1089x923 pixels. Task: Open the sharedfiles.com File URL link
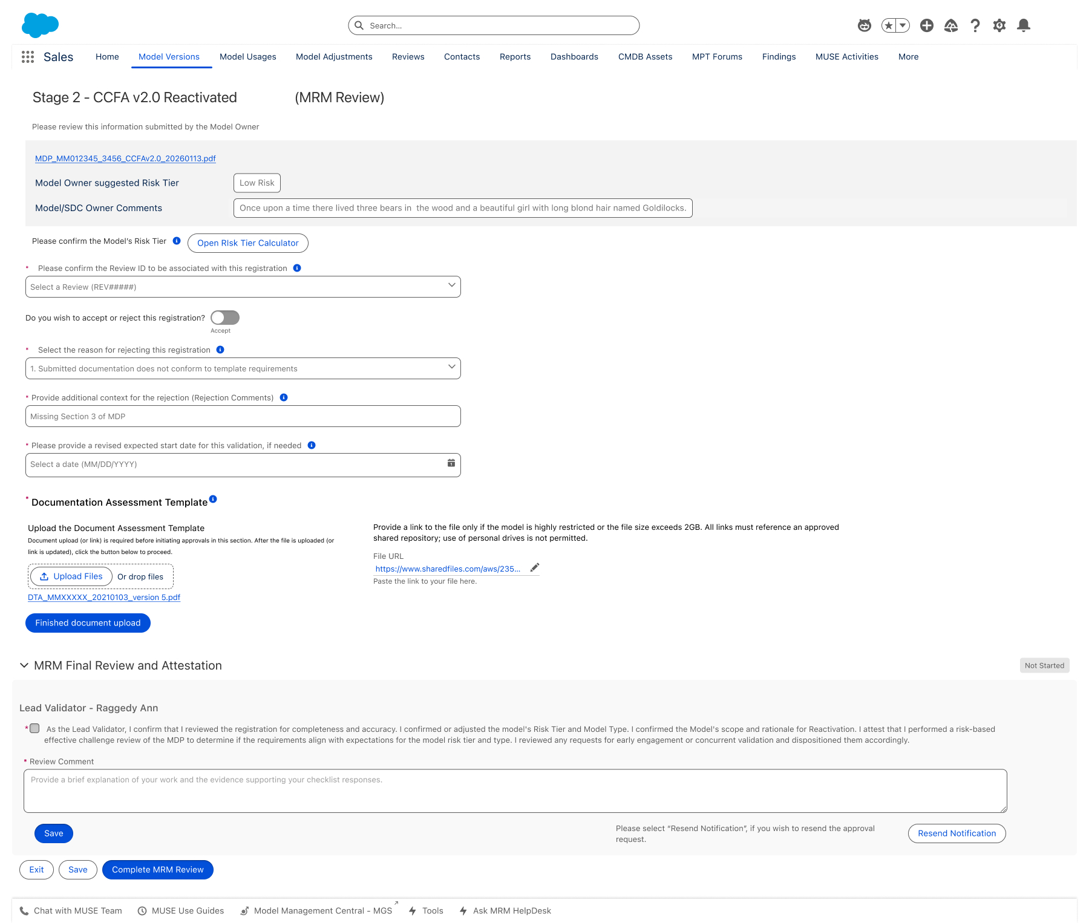pyautogui.click(x=448, y=569)
